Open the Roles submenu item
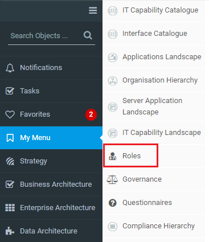This screenshot has width=209, height=242. 132,156
